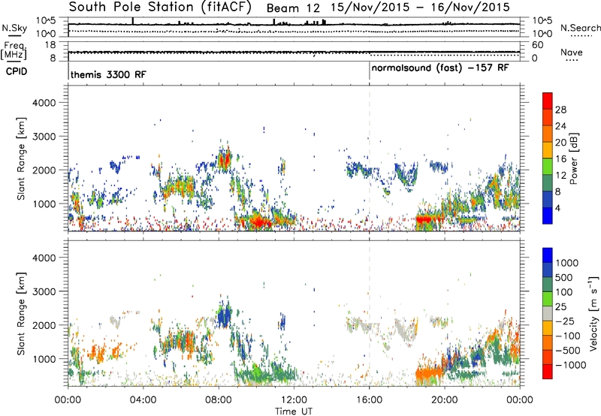Click the "-1000" tick on Velocity color bar
The height and width of the screenshot is (416, 601).
[x=570, y=365]
